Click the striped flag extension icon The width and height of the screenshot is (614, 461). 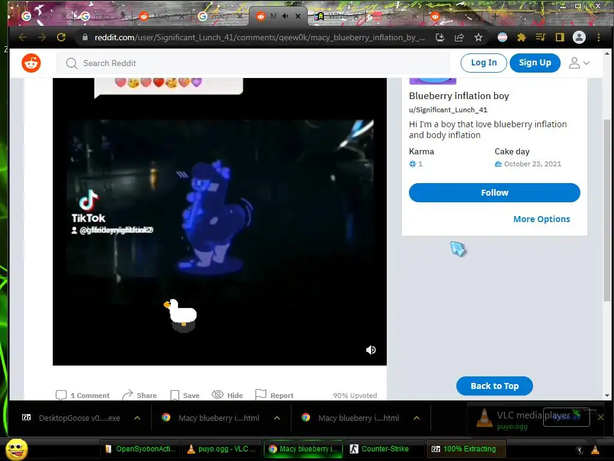502,37
